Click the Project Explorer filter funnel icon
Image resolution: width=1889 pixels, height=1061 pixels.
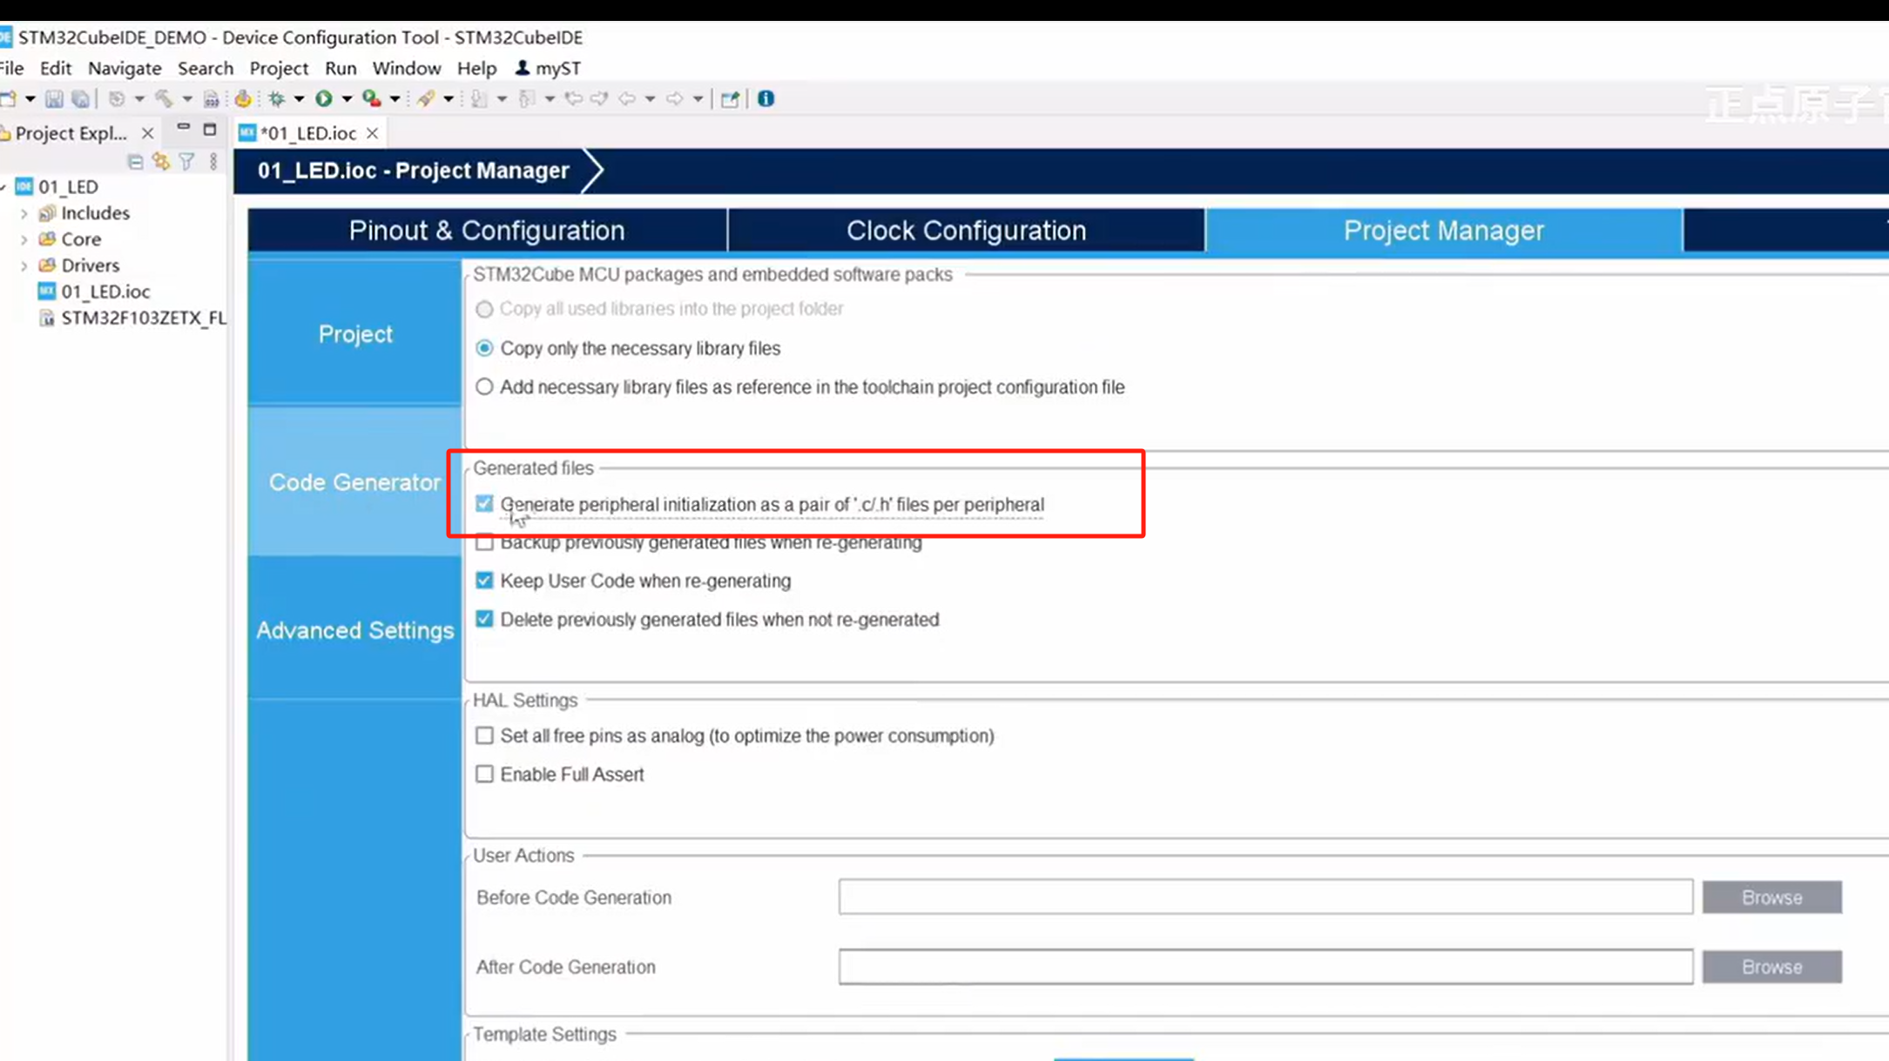tap(186, 162)
